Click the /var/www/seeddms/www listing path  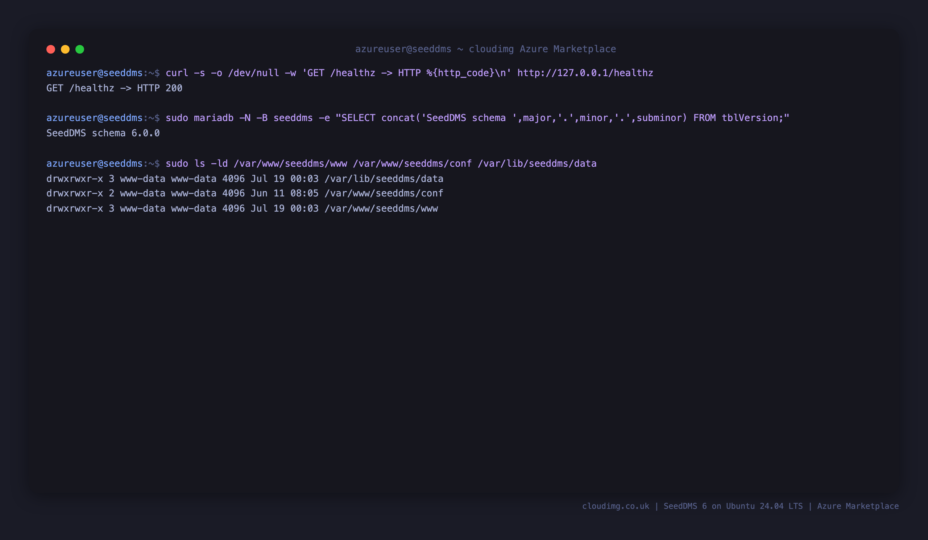click(381, 208)
